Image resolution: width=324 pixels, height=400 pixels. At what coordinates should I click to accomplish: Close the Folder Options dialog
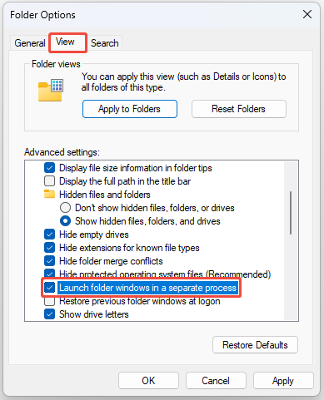click(307, 14)
